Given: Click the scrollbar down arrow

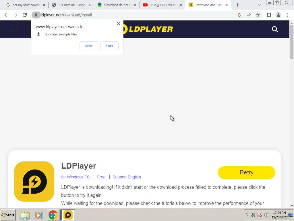Looking at the screenshot, I should click(292, 206).
